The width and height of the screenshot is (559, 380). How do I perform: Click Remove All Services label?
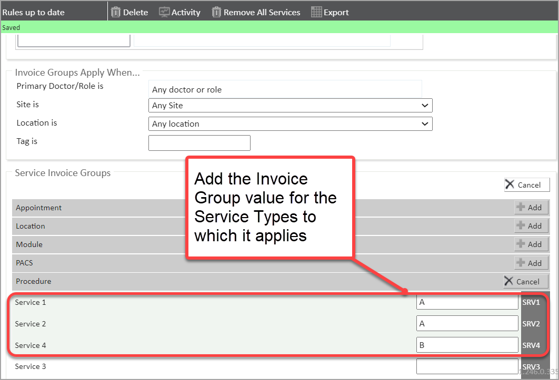coord(262,13)
